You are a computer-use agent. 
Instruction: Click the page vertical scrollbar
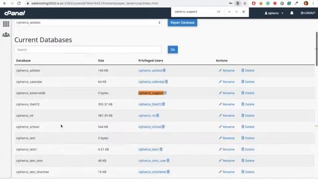[x=317, y=49]
